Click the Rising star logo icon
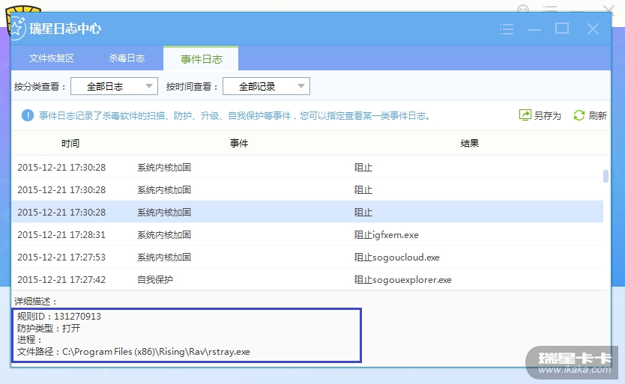The image size is (625, 384). pyautogui.click(x=16, y=28)
